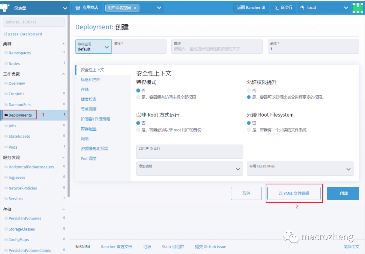Switch to the 存储 tab
Image resolution: width=365 pixels, height=254 pixels.
click(85, 90)
